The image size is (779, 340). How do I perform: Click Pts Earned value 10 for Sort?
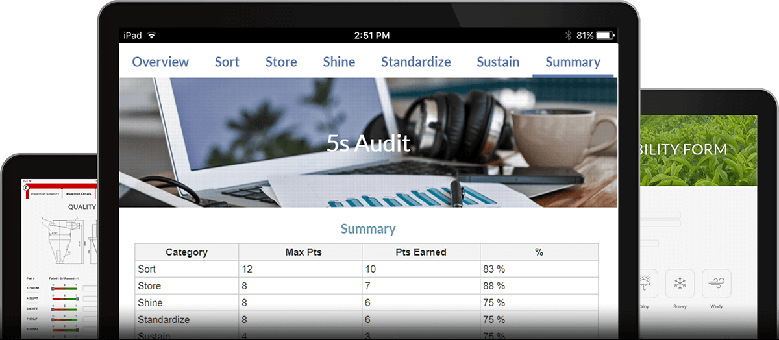click(421, 269)
